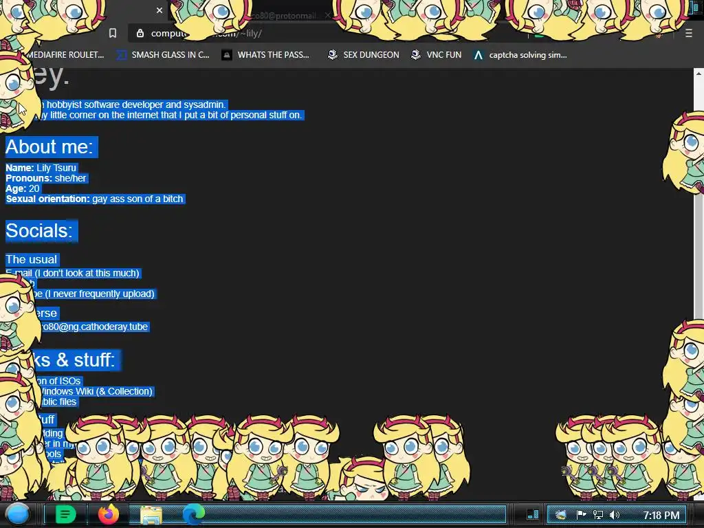Click the Name: Lily Tsuru line
Screen dimensions: 704x528
41,168
